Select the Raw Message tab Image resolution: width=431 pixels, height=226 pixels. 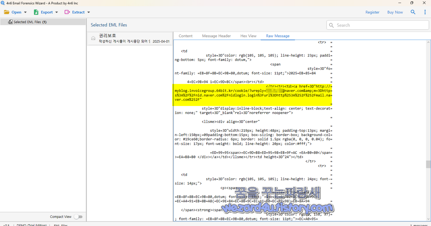pos(278,36)
